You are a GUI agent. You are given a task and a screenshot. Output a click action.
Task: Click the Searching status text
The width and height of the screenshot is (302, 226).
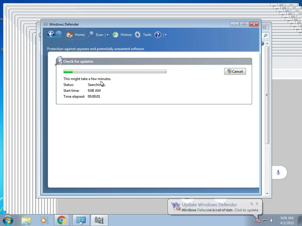97,84
